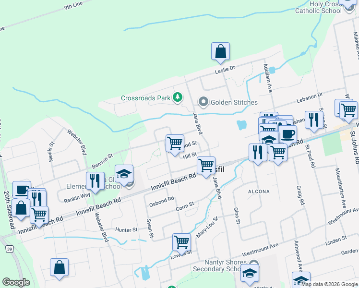The height and width of the screenshot is (288, 359).
Task: Open the Crossroads Park tree marker
Action: pos(178,97)
